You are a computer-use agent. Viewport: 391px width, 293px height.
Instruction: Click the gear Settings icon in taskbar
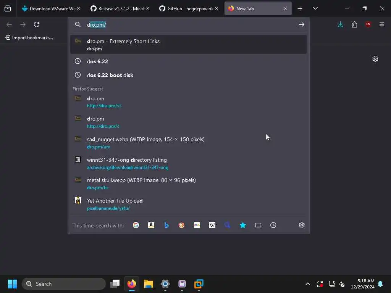pyautogui.click(x=165, y=284)
